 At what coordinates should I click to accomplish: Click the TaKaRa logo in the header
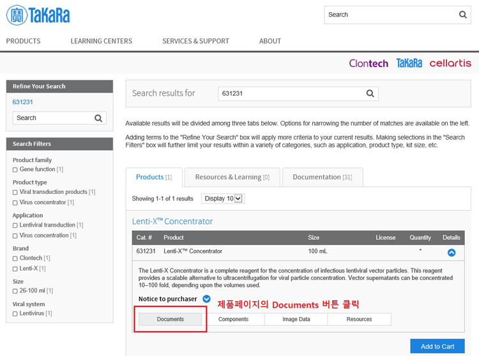38,15
